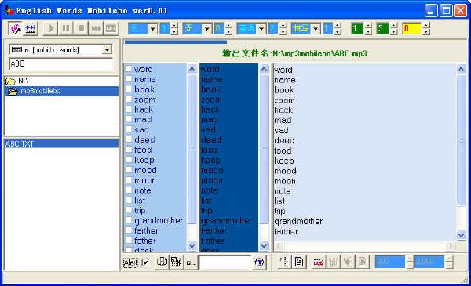The image size is (471, 286).
Task: Select 'moon' in the dark blue list
Action: 212,180
